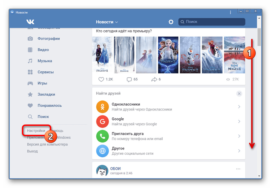Switch to Версия для компьютера
This screenshot has width=271, height=188.
[x=47, y=144]
